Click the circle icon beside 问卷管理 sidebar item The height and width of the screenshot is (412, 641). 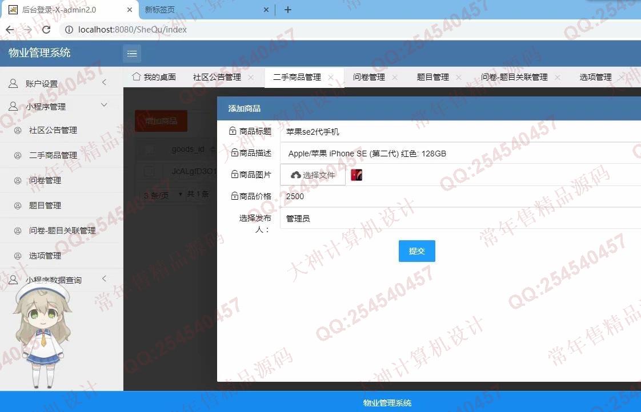(x=18, y=180)
